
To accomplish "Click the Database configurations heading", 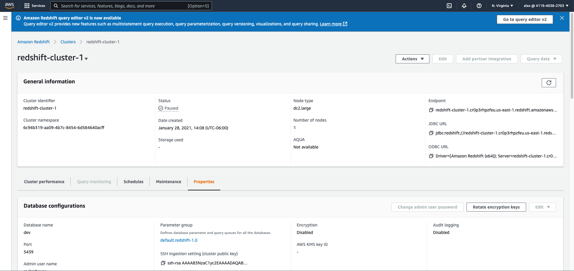I will (54, 206).
